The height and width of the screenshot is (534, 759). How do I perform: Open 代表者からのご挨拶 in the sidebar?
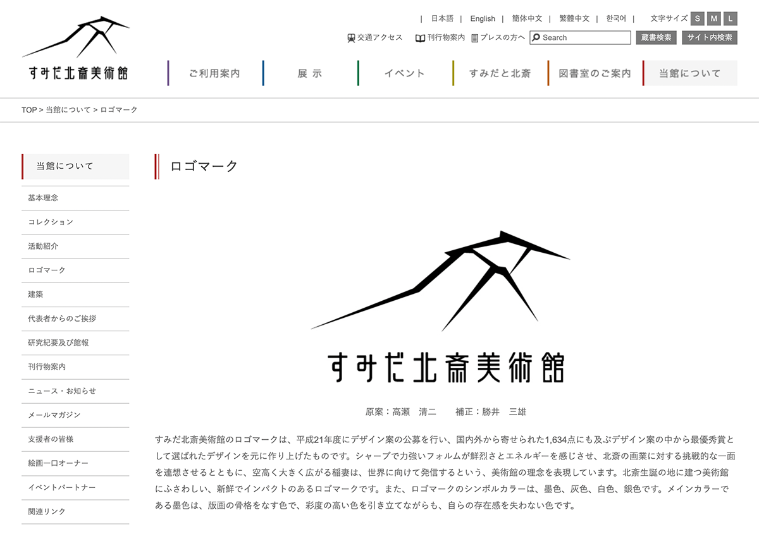(x=75, y=319)
